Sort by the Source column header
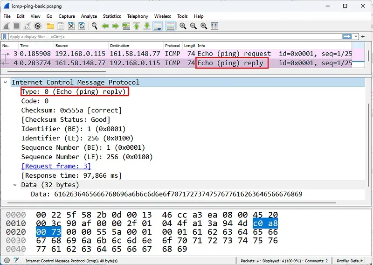Viewport: 373px width, 265px height. tap(81, 45)
